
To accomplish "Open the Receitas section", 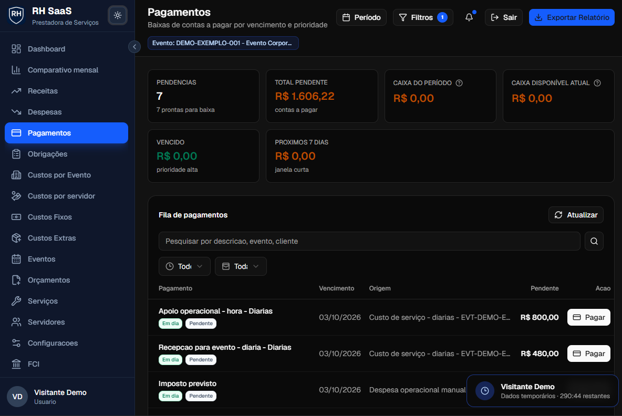I will click(66, 91).
